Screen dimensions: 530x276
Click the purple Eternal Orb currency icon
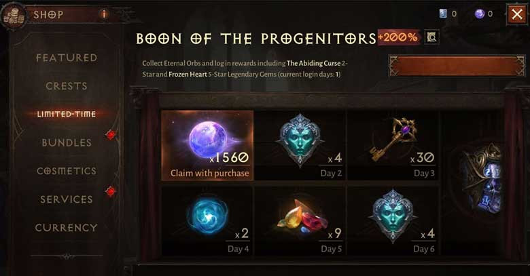tap(479, 14)
